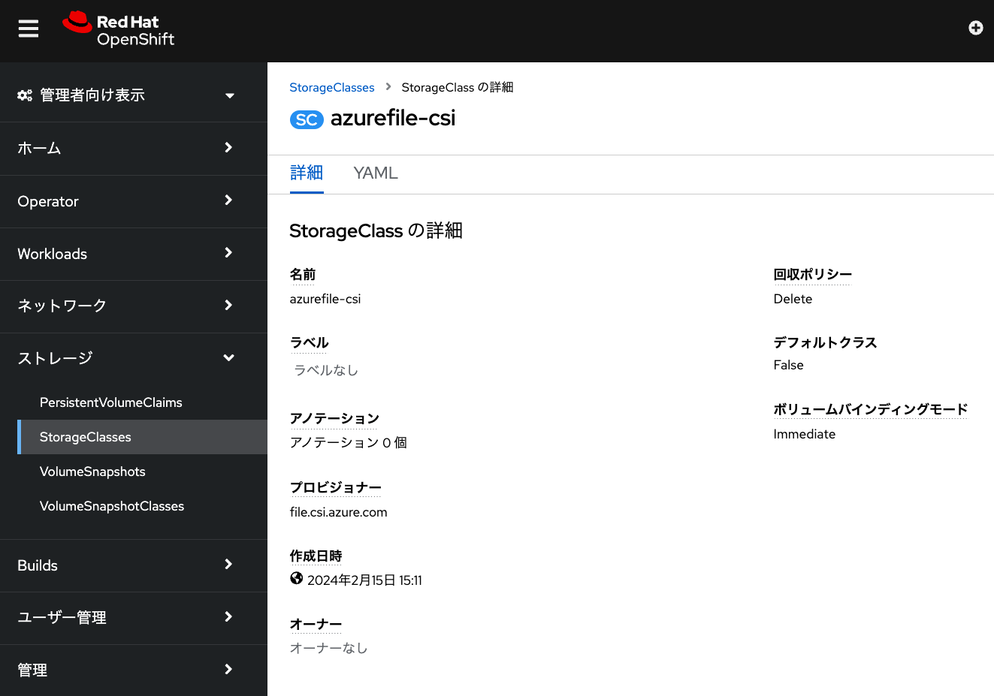Open VolumeSnapshotClasses in the sidebar
This screenshot has height=696, width=994.
tap(143, 506)
